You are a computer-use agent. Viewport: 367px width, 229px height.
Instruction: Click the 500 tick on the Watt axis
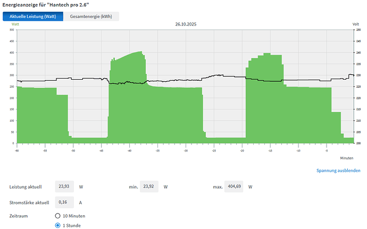12,30
